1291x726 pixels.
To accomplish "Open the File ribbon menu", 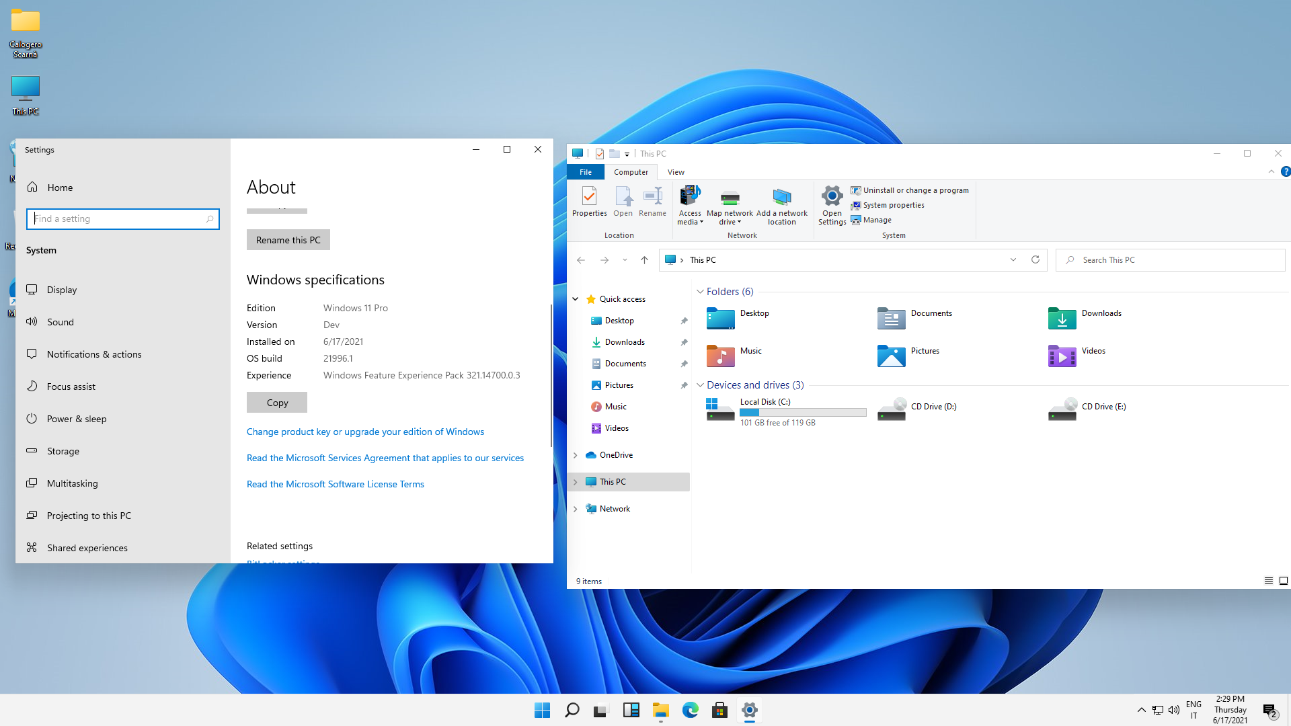I will [585, 172].
